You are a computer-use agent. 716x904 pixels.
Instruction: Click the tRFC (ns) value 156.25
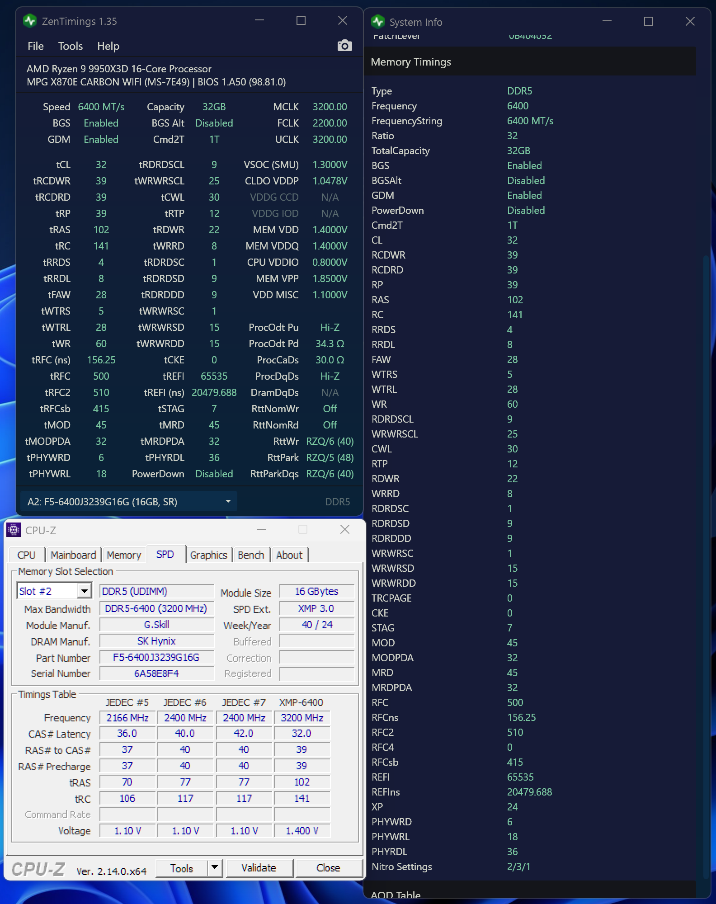(x=101, y=360)
